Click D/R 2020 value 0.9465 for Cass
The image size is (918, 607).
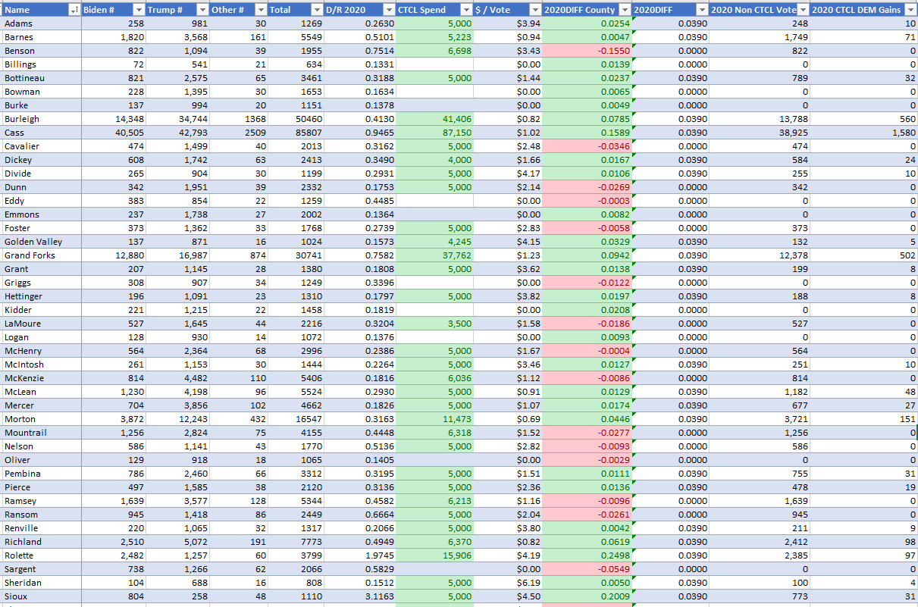361,133
